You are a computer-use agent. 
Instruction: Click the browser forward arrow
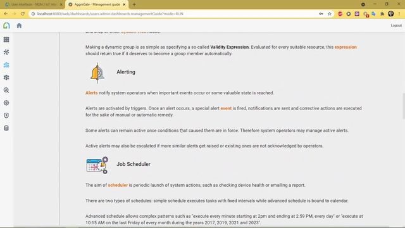[14, 14]
